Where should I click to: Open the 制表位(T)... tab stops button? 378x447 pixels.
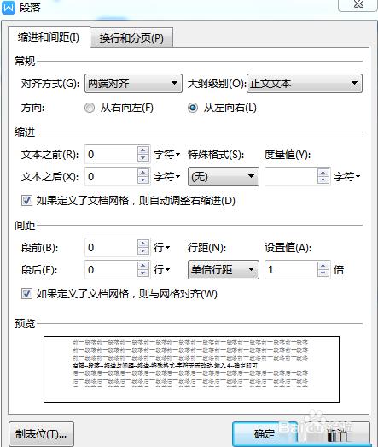pyautogui.click(x=41, y=434)
